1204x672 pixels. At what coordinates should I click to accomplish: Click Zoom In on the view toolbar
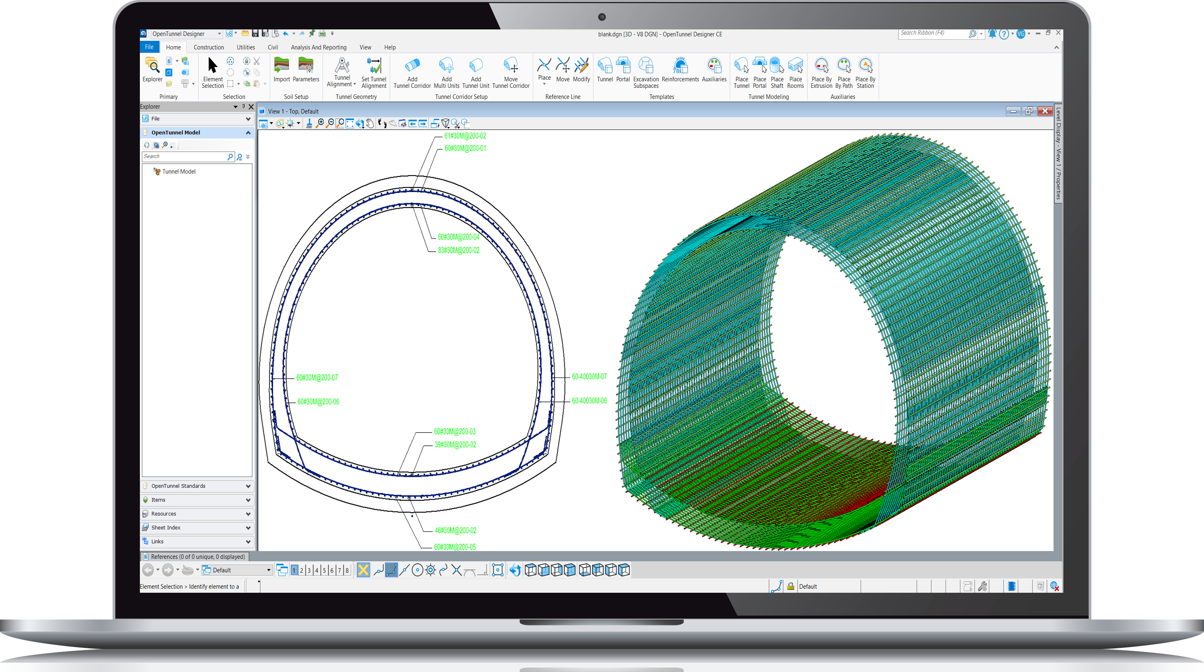(x=321, y=123)
